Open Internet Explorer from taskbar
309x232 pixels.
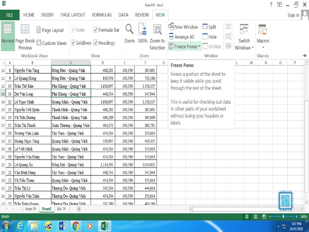[x=20, y=226]
